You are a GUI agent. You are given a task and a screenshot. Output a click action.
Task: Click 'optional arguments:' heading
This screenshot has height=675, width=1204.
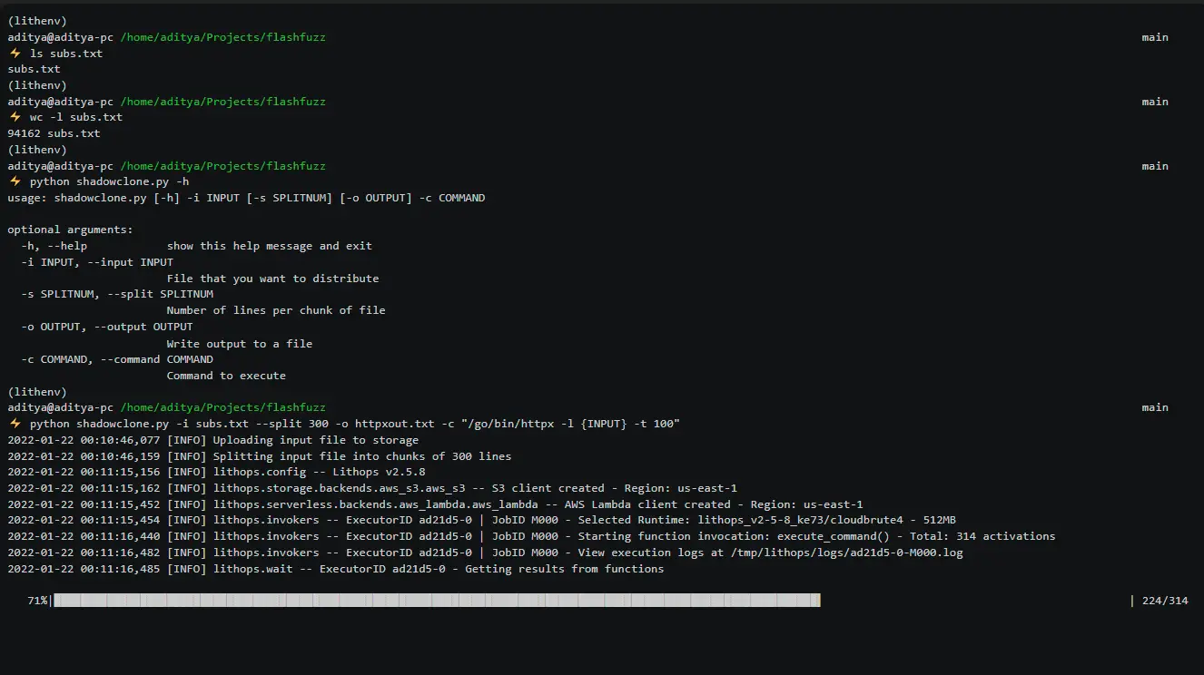[70, 230]
